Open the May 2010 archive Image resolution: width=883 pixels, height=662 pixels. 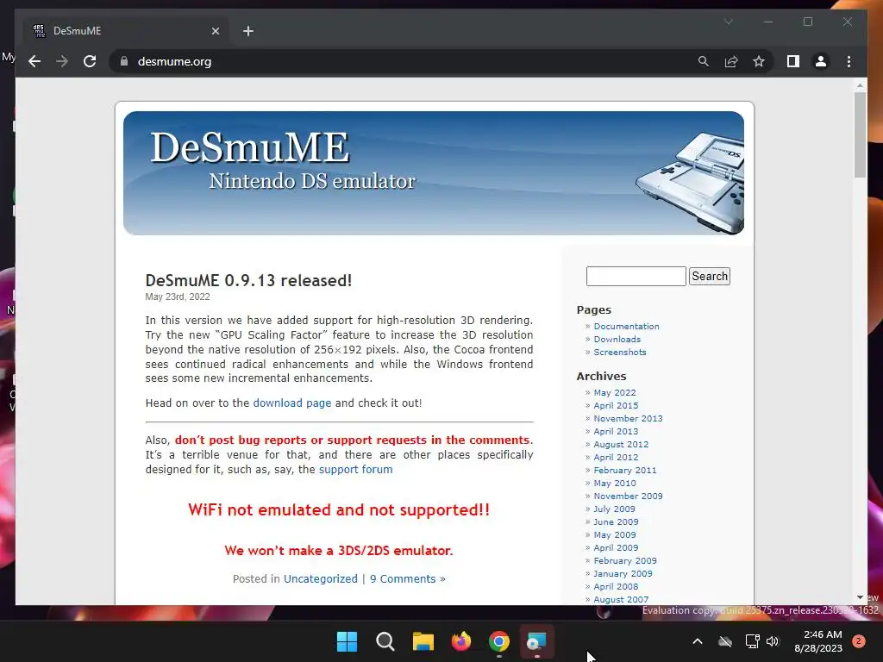point(614,483)
